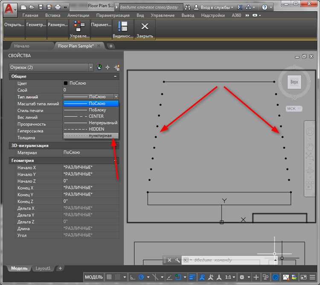Click the black color swatch for Цвет
Screen dimensions: 320x285
pyautogui.click(x=66, y=83)
